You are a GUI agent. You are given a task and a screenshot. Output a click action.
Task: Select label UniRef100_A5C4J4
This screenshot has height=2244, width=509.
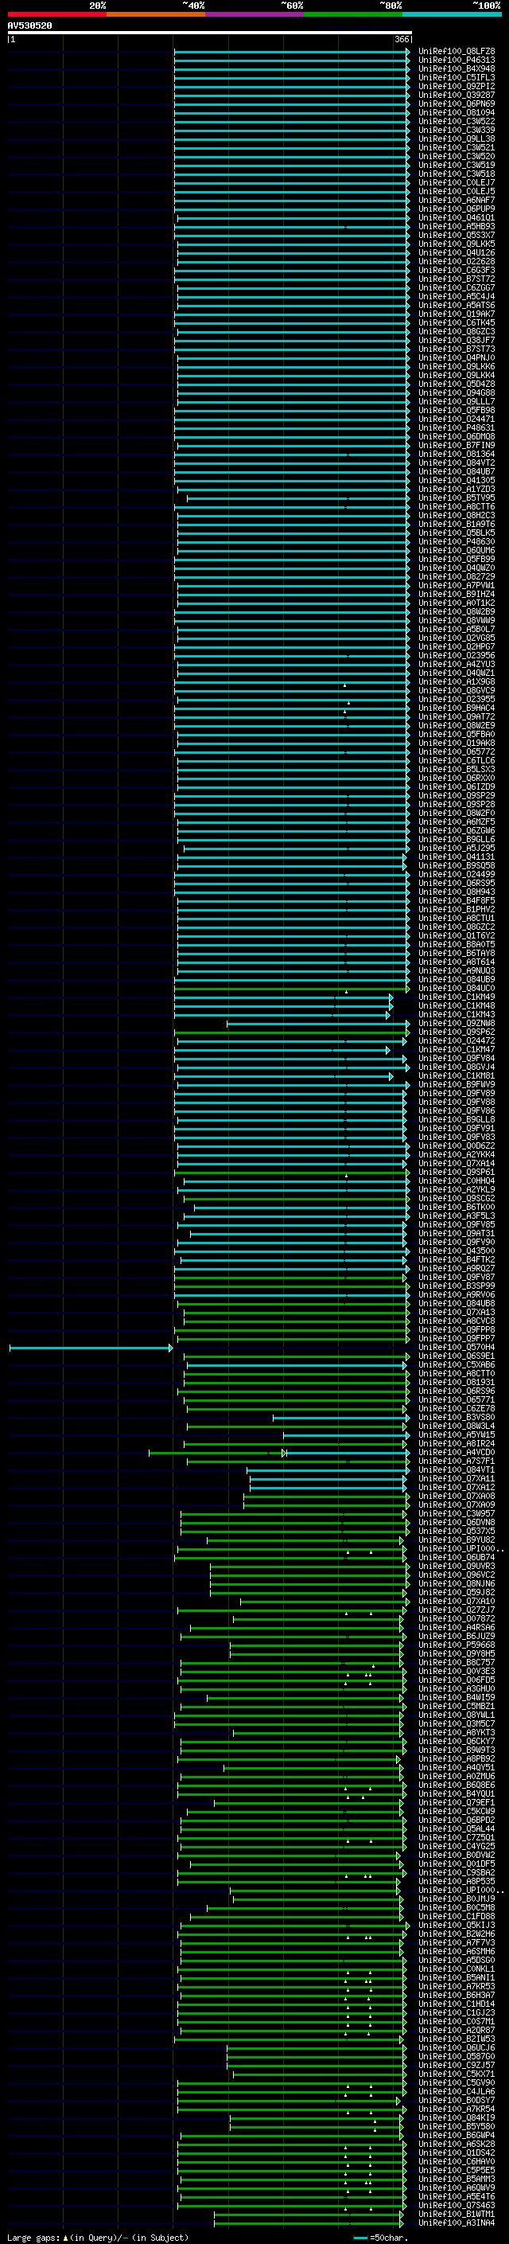pyautogui.click(x=457, y=296)
